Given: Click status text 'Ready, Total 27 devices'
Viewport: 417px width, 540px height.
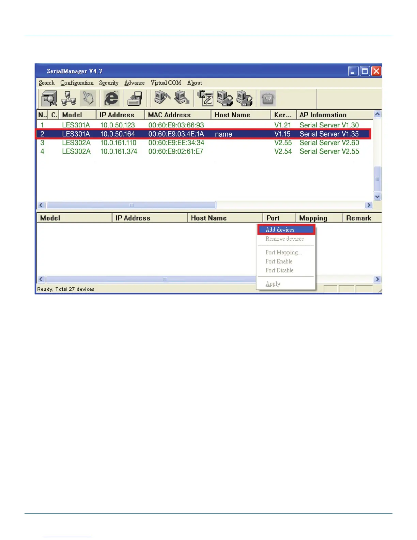Looking at the screenshot, I should [66, 289].
